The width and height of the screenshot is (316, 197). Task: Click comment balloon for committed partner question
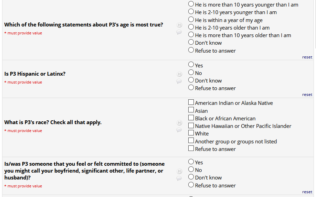coord(179,178)
